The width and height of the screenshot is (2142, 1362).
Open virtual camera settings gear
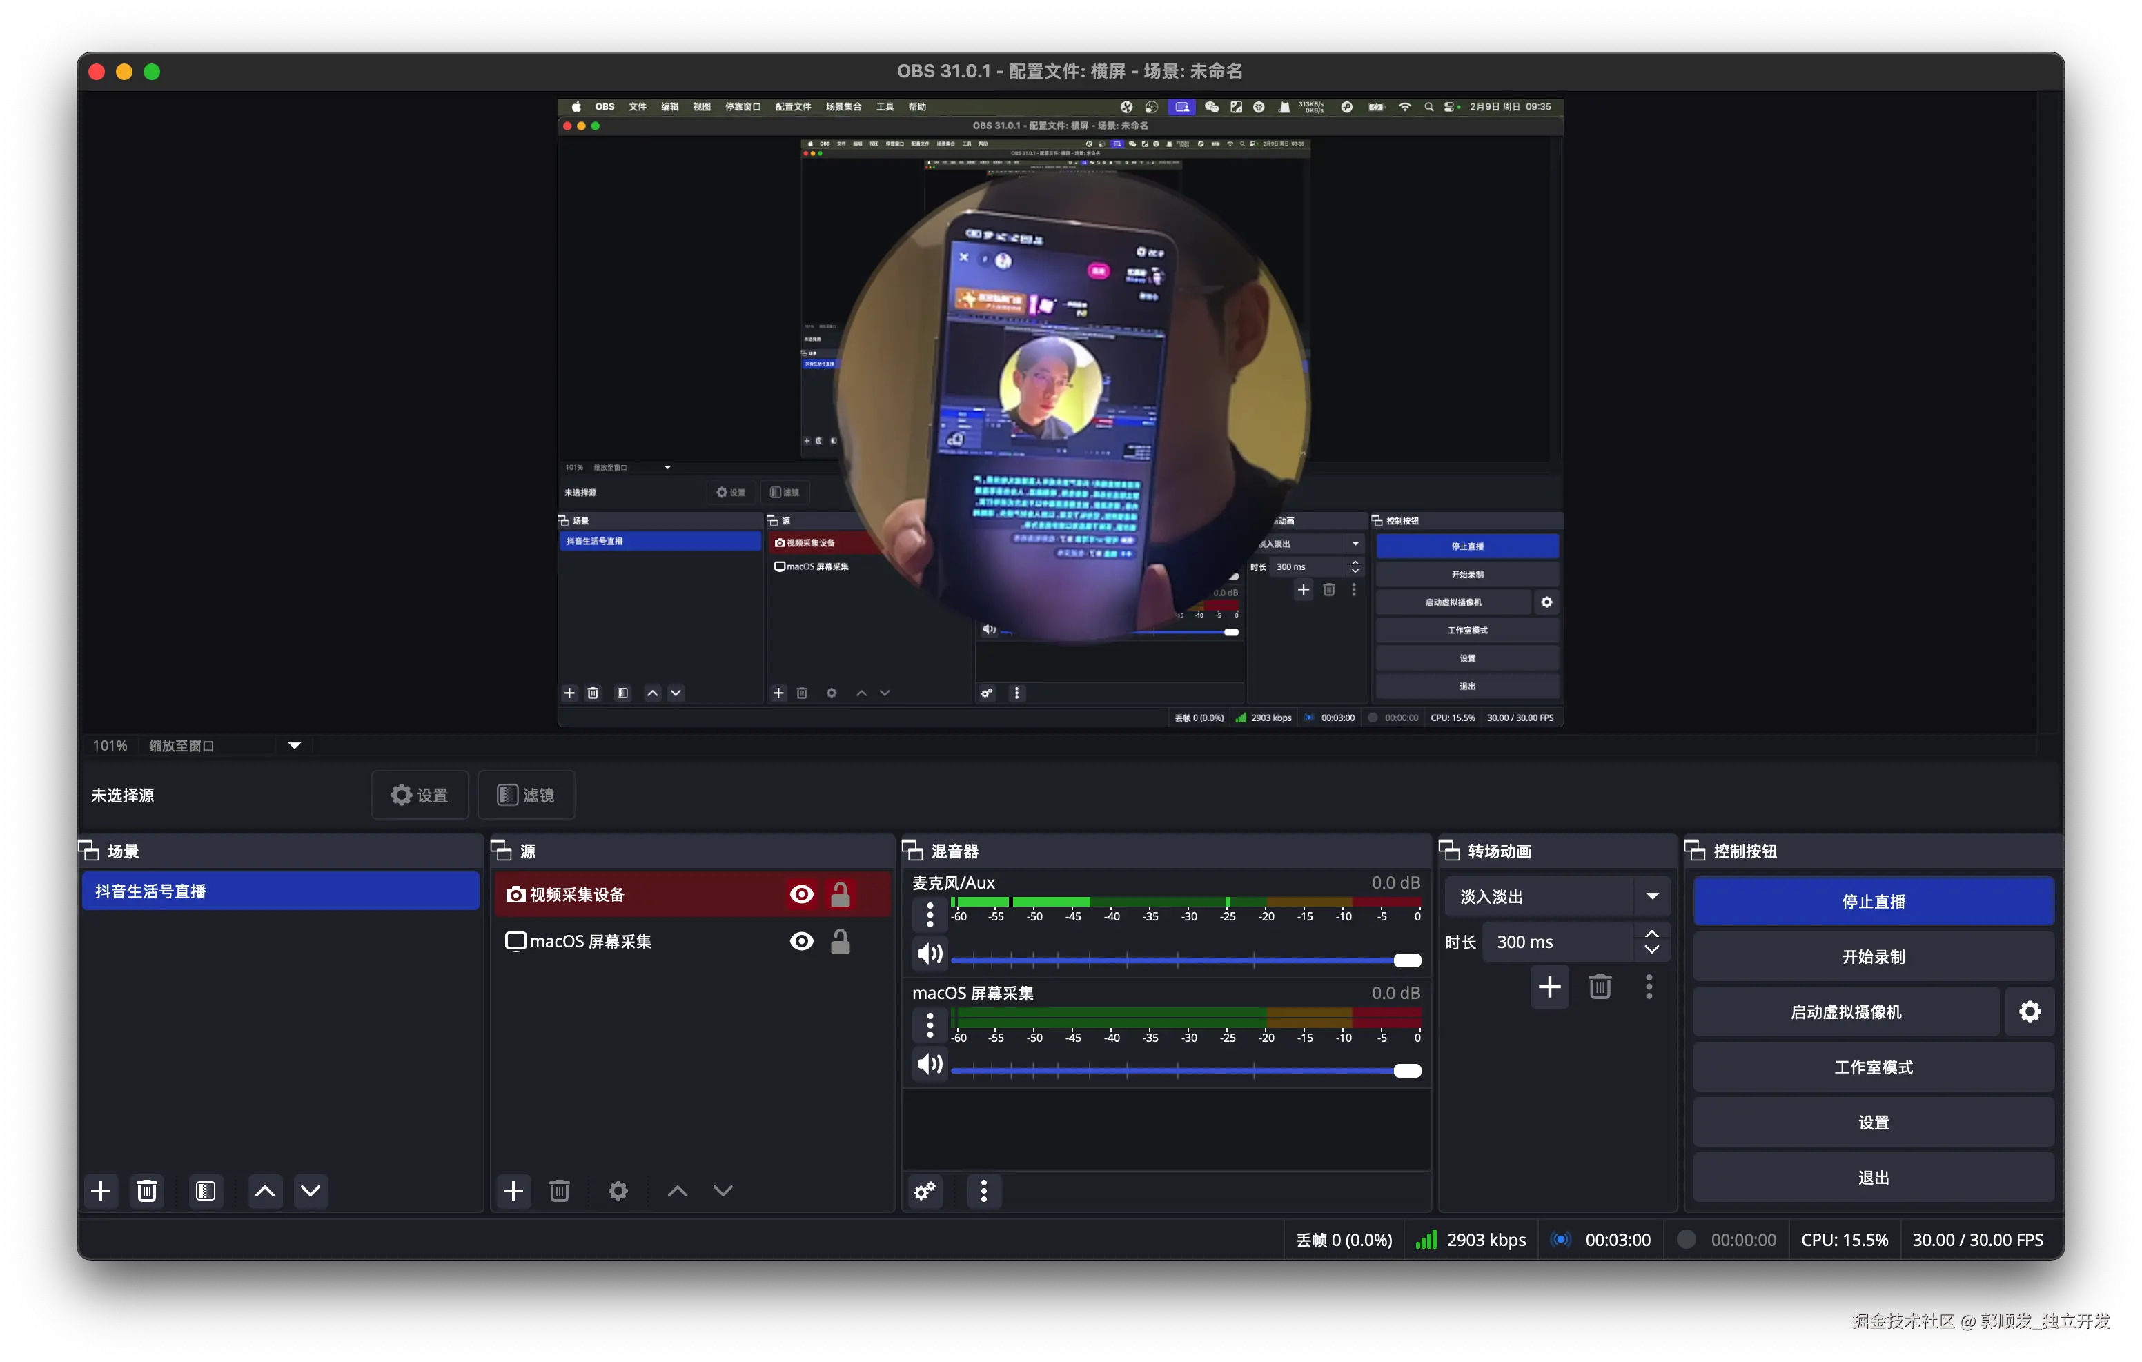[x=2029, y=1011]
